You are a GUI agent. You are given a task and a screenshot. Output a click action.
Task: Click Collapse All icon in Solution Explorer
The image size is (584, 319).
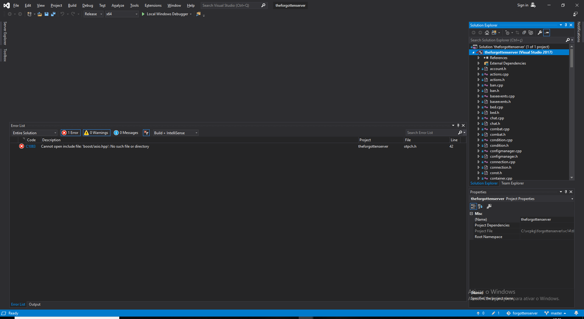click(x=524, y=33)
